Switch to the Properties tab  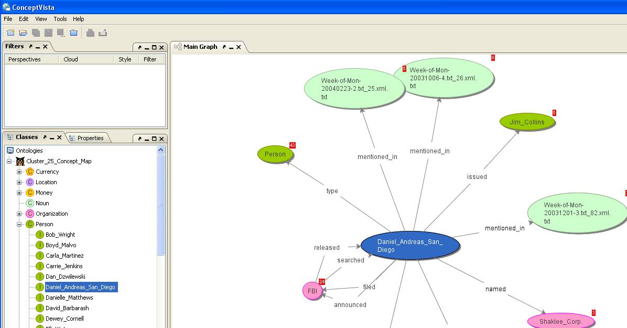coord(90,138)
